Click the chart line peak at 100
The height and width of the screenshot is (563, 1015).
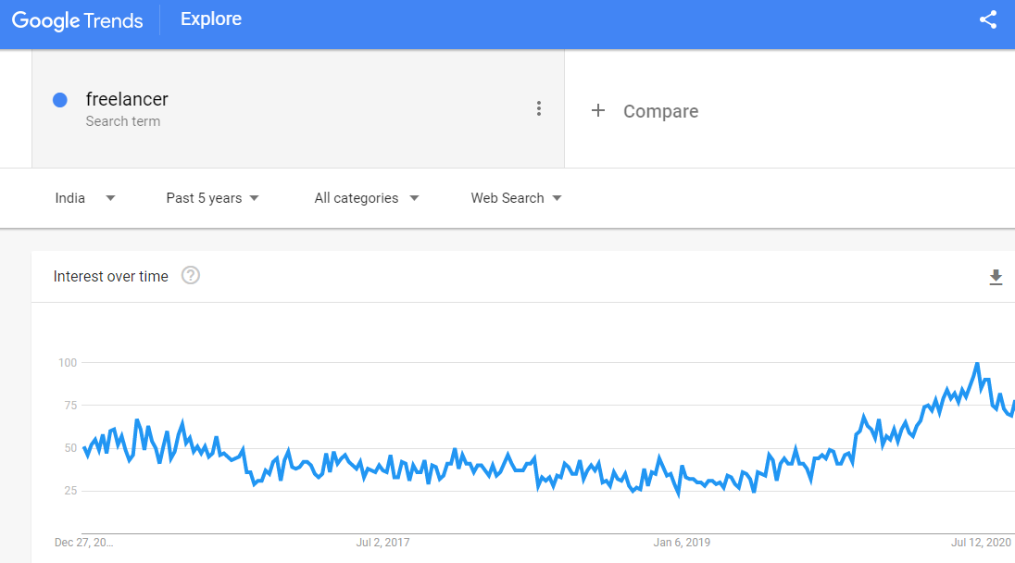977,364
